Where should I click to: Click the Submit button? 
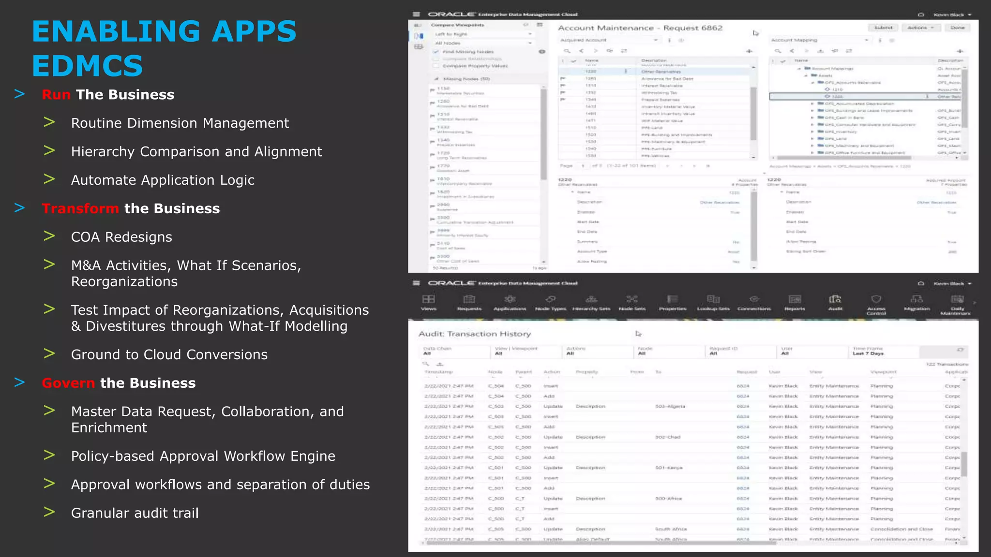click(x=883, y=28)
